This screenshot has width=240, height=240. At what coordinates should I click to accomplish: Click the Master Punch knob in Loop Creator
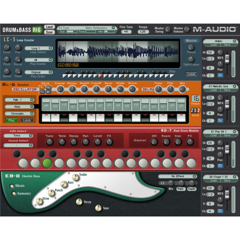(x=191, y=48)
